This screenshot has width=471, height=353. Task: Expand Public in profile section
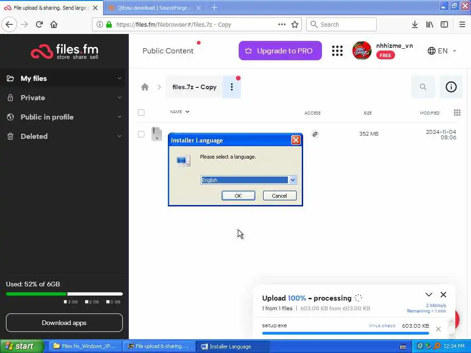119,117
